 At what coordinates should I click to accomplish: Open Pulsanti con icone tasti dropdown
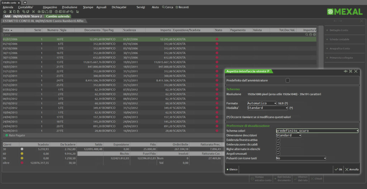coord(301,158)
